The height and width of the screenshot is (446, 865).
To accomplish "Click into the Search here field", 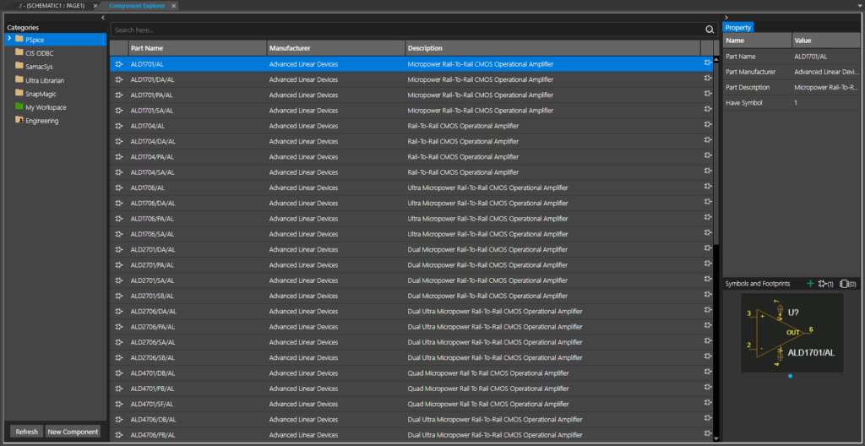I will (407, 30).
